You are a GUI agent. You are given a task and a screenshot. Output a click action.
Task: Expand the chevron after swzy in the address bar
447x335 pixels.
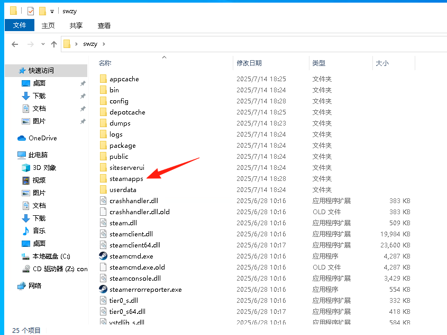click(104, 44)
